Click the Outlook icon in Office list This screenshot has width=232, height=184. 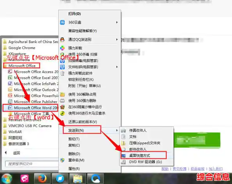(10, 89)
